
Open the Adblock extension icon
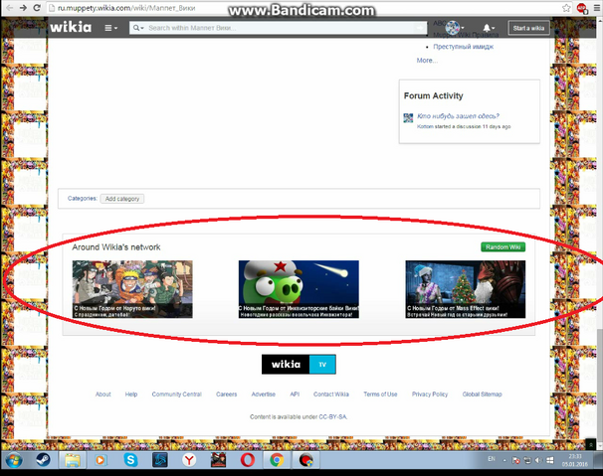click(582, 8)
